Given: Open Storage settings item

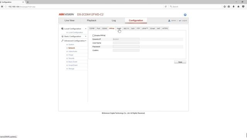Looking at the screenshot, I should (71, 69).
